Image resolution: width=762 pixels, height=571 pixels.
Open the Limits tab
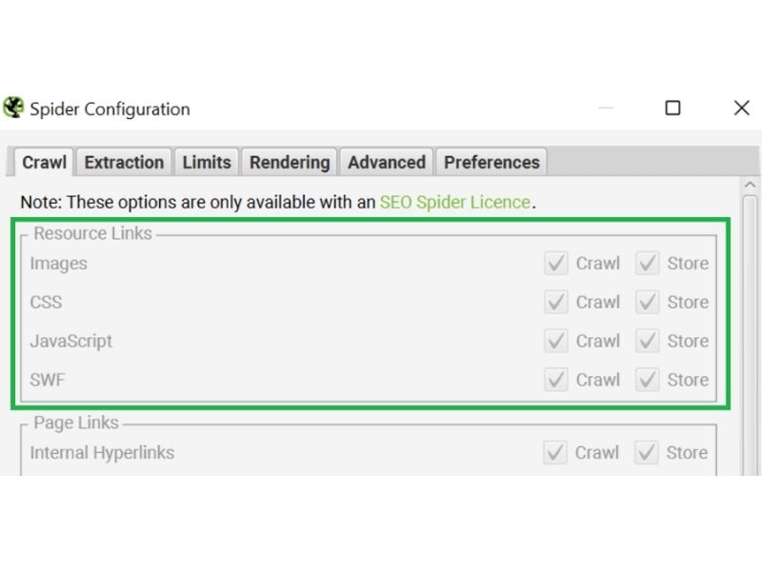(x=207, y=162)
